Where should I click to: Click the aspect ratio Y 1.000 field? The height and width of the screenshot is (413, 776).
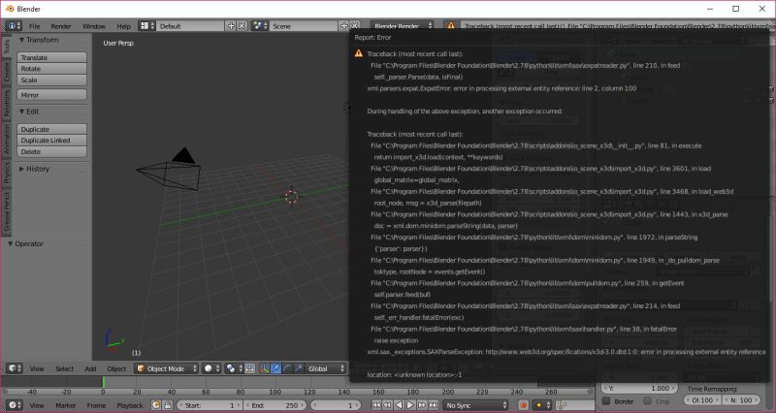point(639,389)
